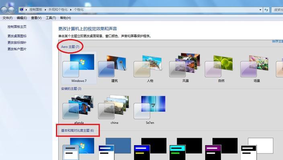Expand the arrow after 控制面板 breadcrumb

point(45,10)
